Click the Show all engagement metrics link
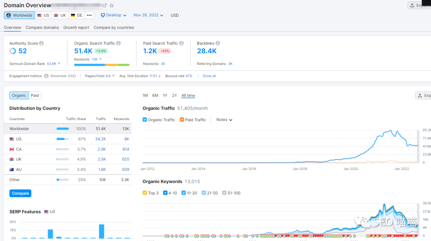The image size is (431, 241). tap(209, 76)
